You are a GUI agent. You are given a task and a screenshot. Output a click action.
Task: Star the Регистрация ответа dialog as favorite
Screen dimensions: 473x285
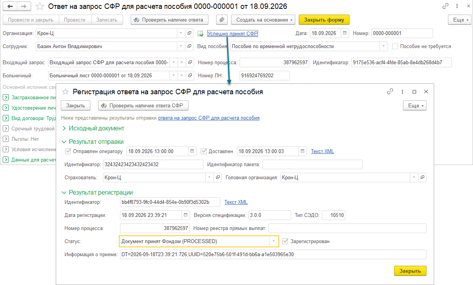(65, 92)
